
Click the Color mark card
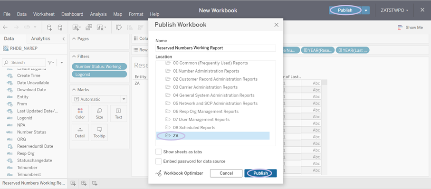(x=80, y=113)
